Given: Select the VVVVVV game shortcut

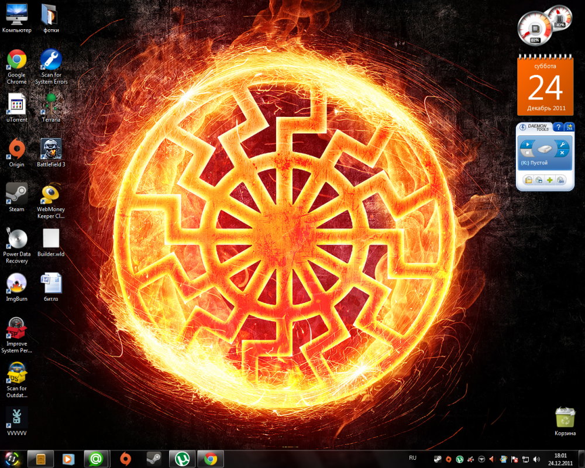Looking at the screenshot, I should (16, 422).
